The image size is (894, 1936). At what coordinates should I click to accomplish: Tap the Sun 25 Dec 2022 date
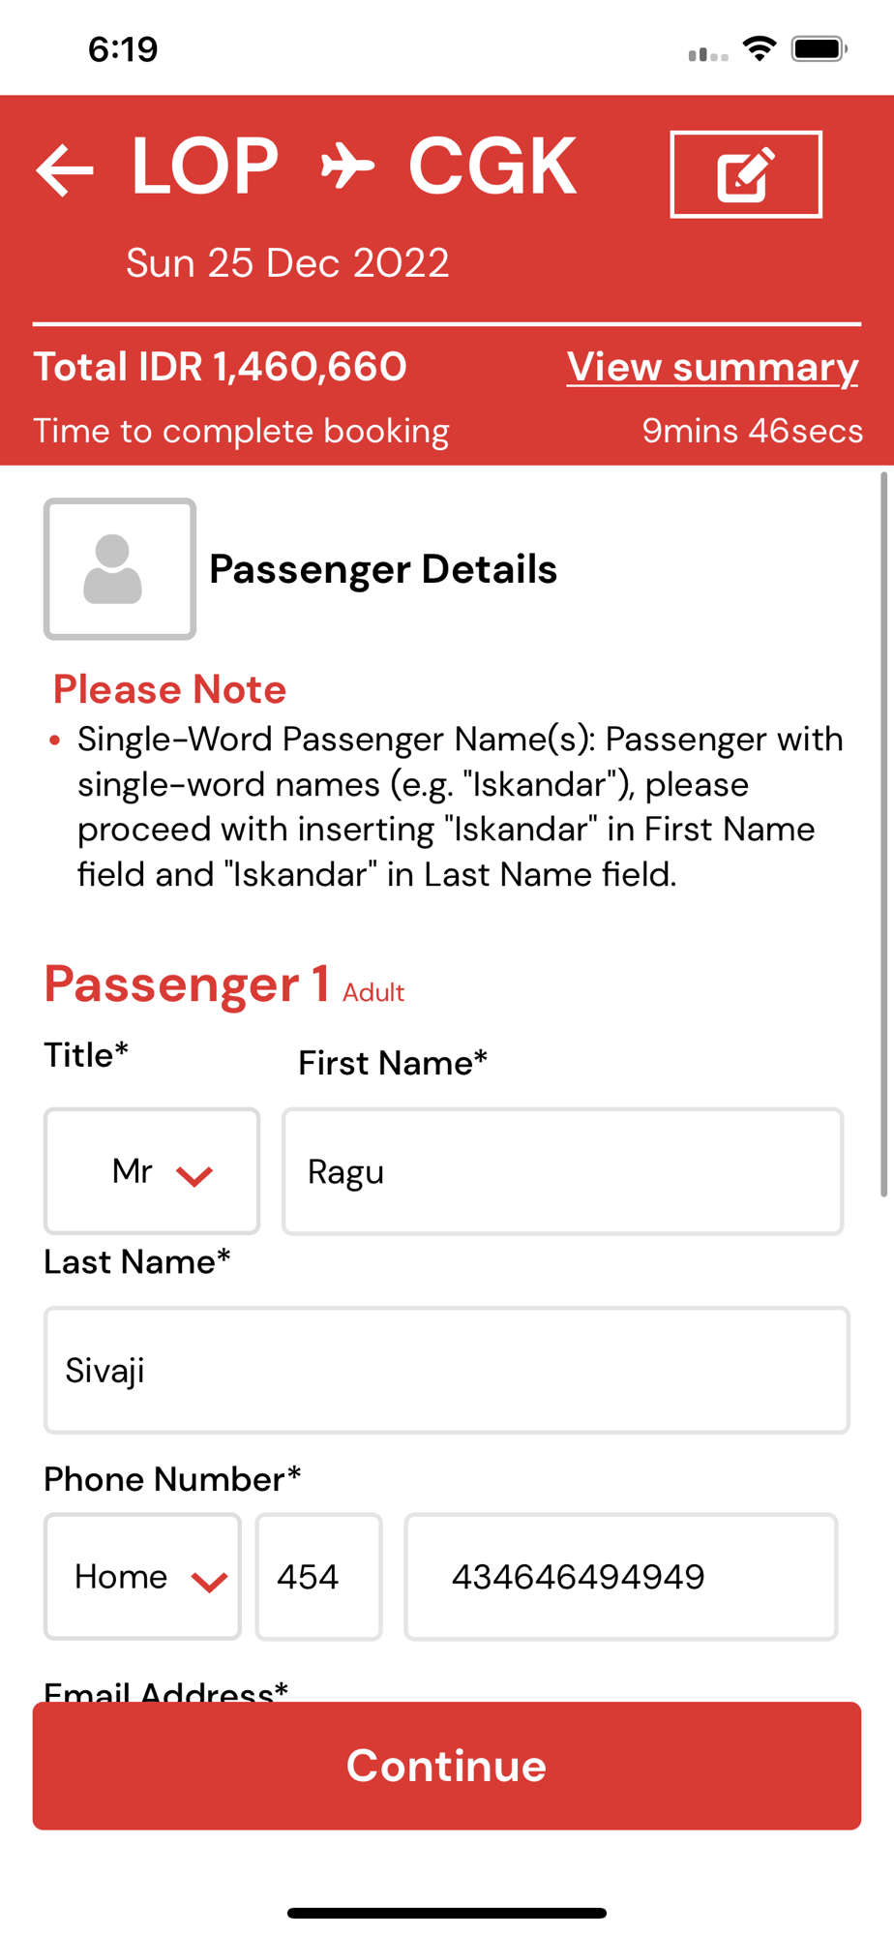(x=287, y=263)
